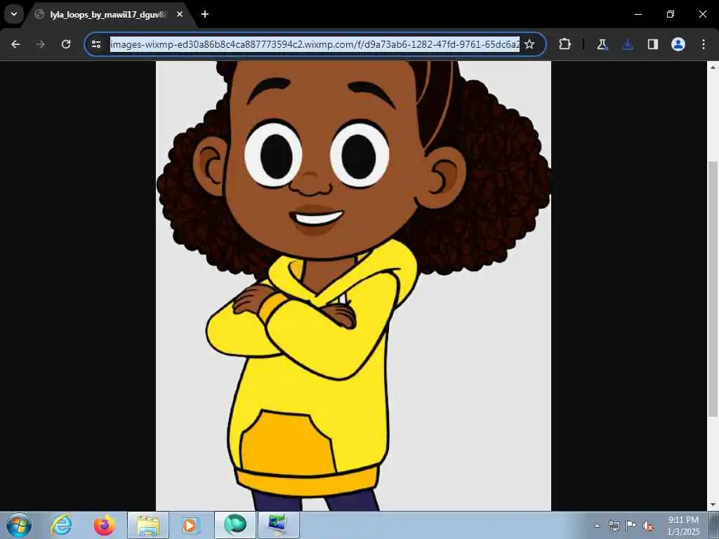This screenshot has width=719, height=539.
Task: Go back to the previous page
Action: click(15, 44)
